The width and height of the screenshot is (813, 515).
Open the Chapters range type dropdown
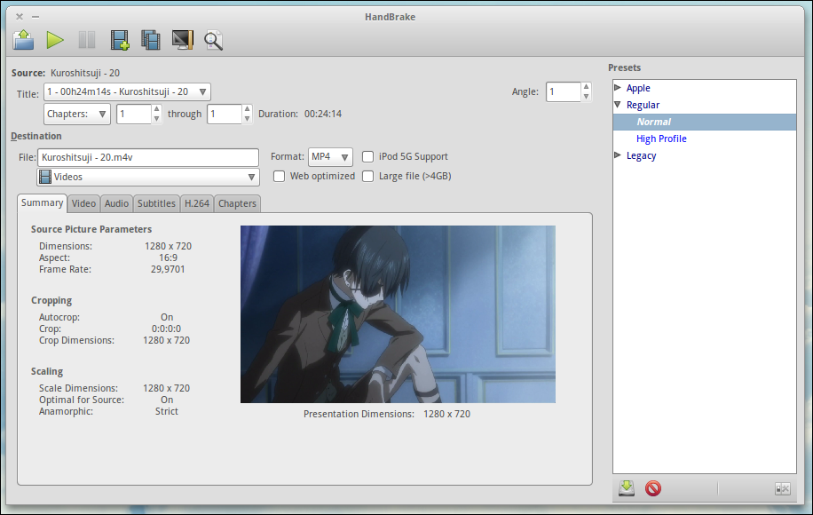(x=76, y=114)
